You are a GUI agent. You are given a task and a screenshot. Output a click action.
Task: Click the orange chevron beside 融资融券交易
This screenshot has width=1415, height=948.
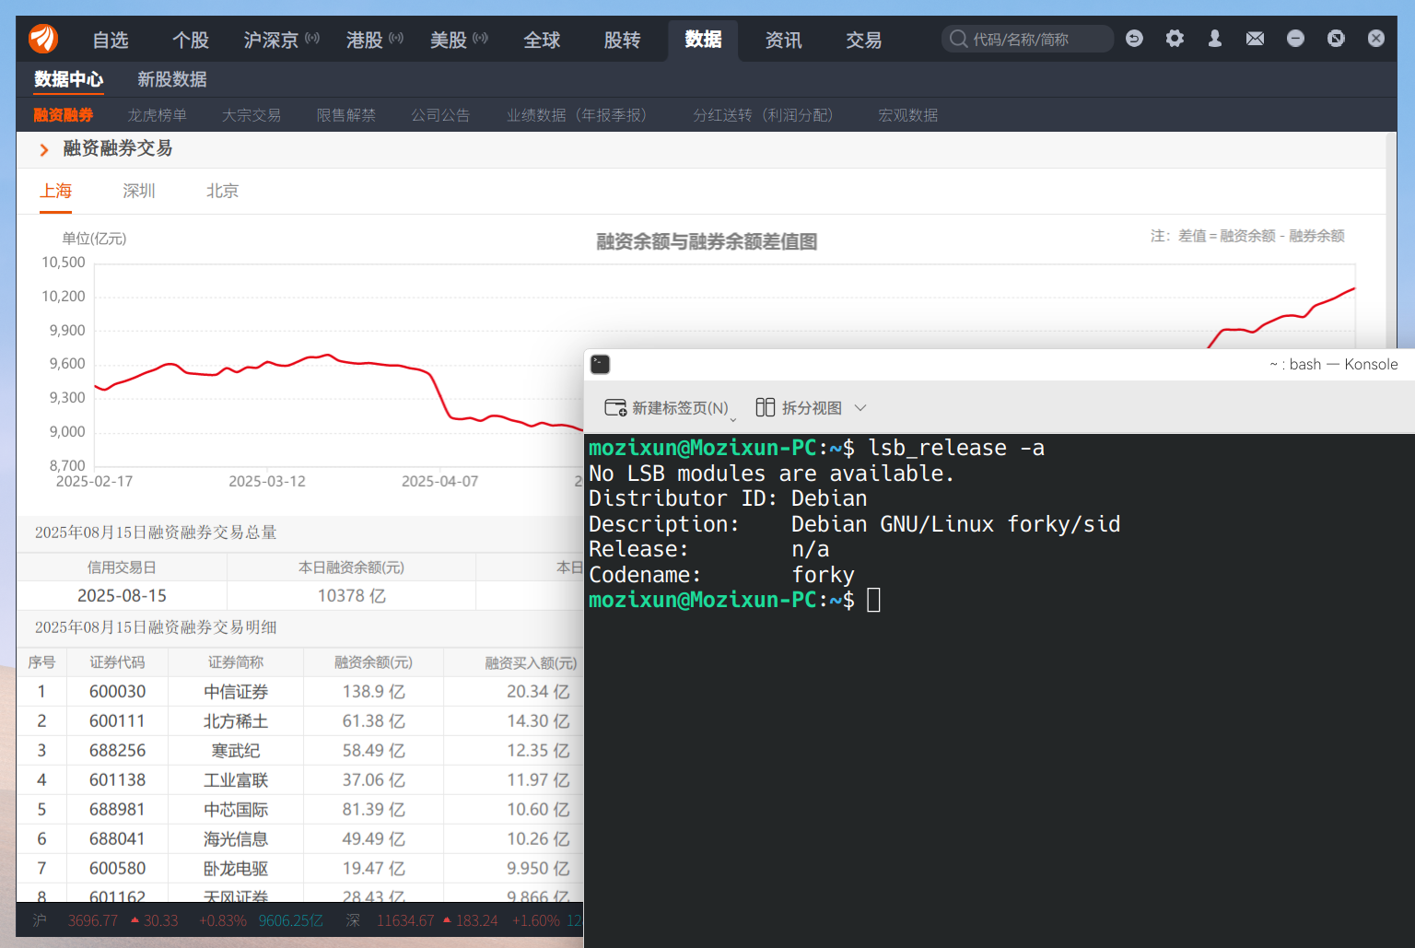click(43, 149)
